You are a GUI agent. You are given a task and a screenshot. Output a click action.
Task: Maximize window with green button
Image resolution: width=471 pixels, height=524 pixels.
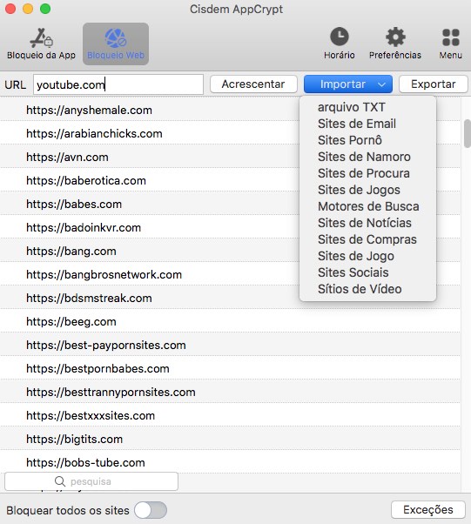tap(45, 9)
